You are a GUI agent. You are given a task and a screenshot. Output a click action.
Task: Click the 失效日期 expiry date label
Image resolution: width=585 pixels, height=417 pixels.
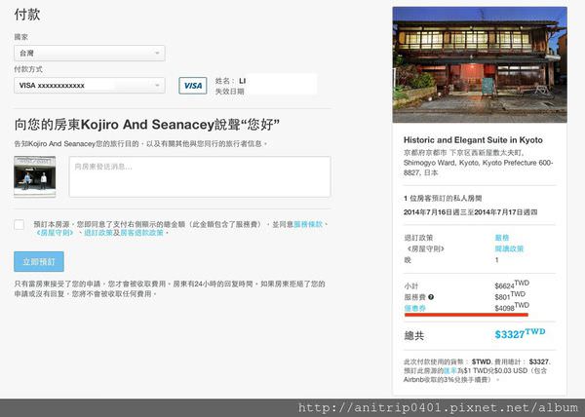230,92
